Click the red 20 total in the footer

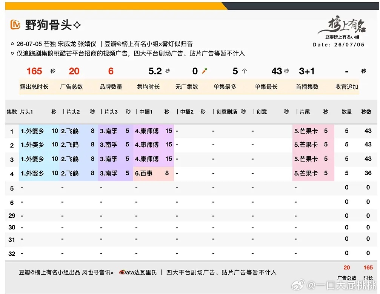346,268
